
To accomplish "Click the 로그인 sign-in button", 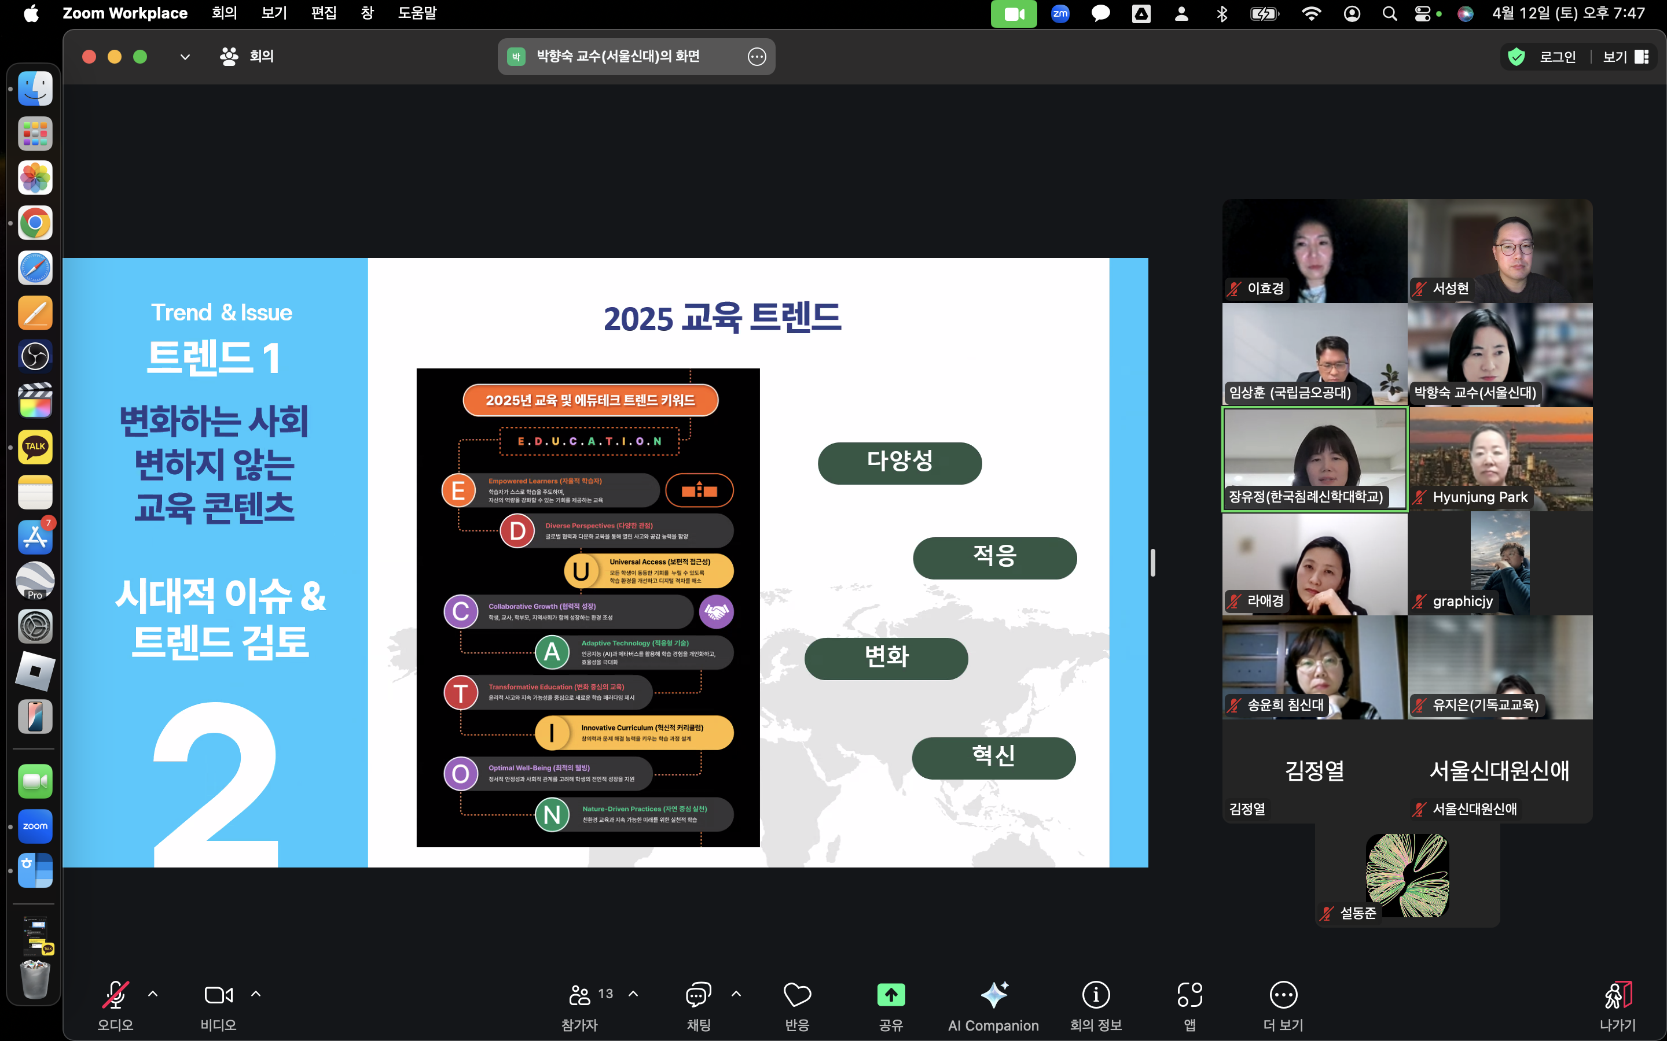I will [x=1558, y=57].
